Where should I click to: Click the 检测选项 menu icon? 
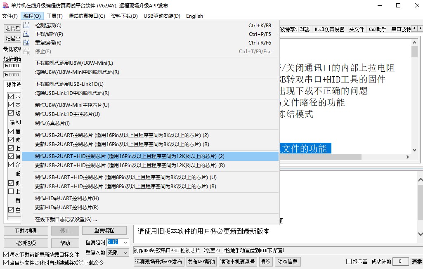pos(26,25)
